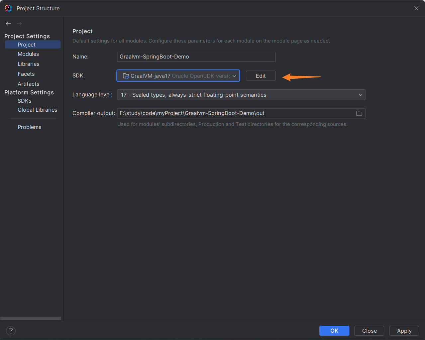Confirm the dialog with OK
Image resolution: width=425 pixels, height=340 pixels.
pos(334,331)
